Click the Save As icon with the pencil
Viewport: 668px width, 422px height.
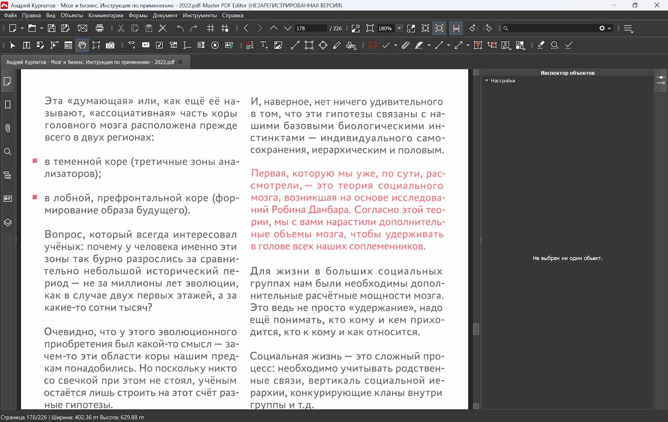[x=66, y=28]
